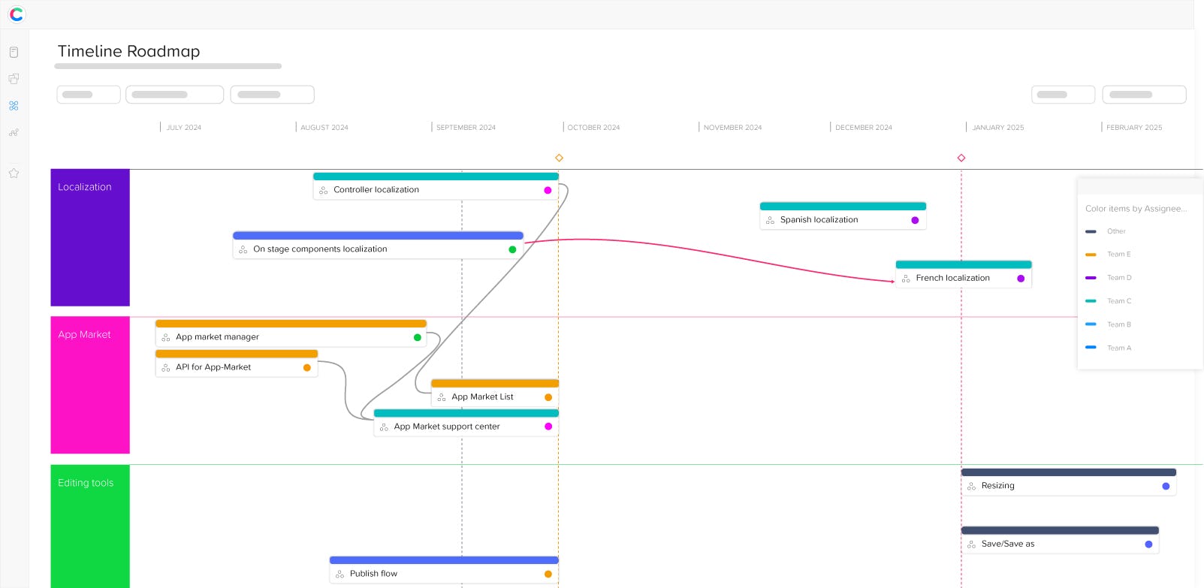Image resolution: width=1204 pixels, height=588 pixels.
Task: Open the French localization item
Action: pos(964,274)
